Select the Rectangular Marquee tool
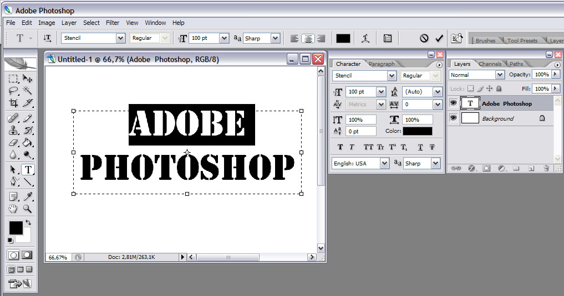 tap(13, 79)
